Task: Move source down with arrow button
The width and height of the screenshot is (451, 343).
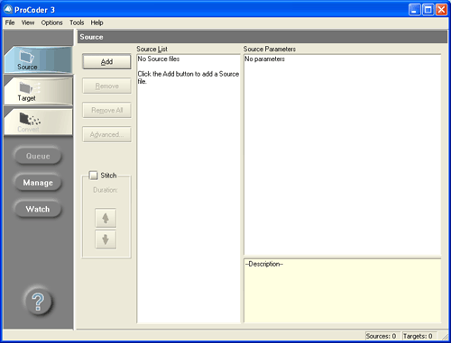Action: (106, 239)
